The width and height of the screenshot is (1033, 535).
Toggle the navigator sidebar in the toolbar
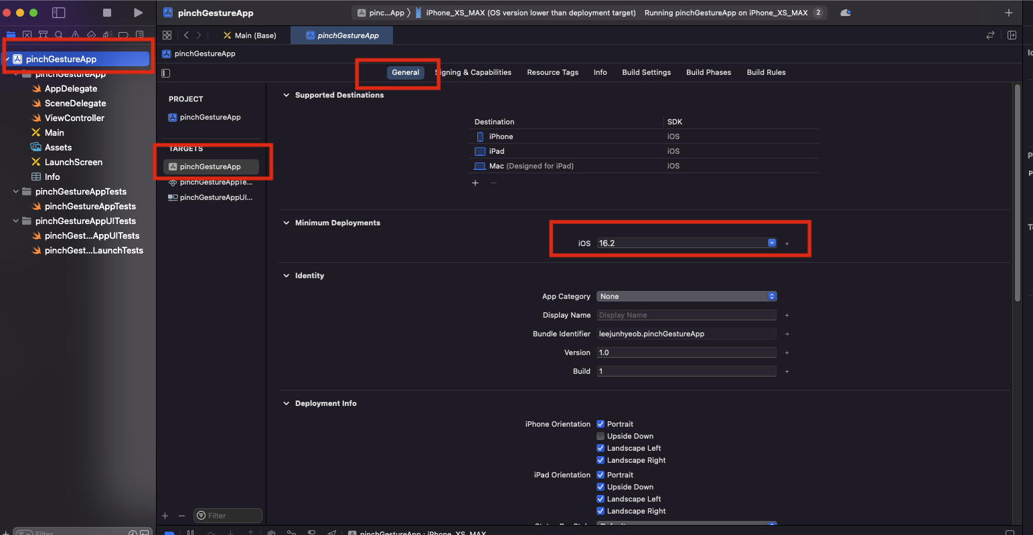tap(59, 13)
